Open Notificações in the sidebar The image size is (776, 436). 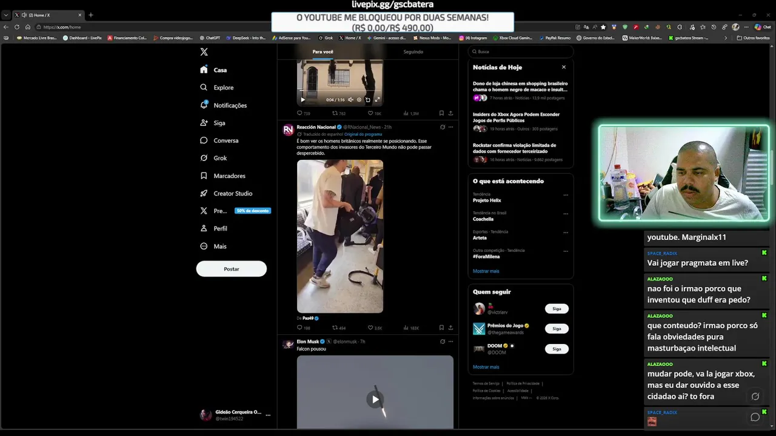click(224, 105)
